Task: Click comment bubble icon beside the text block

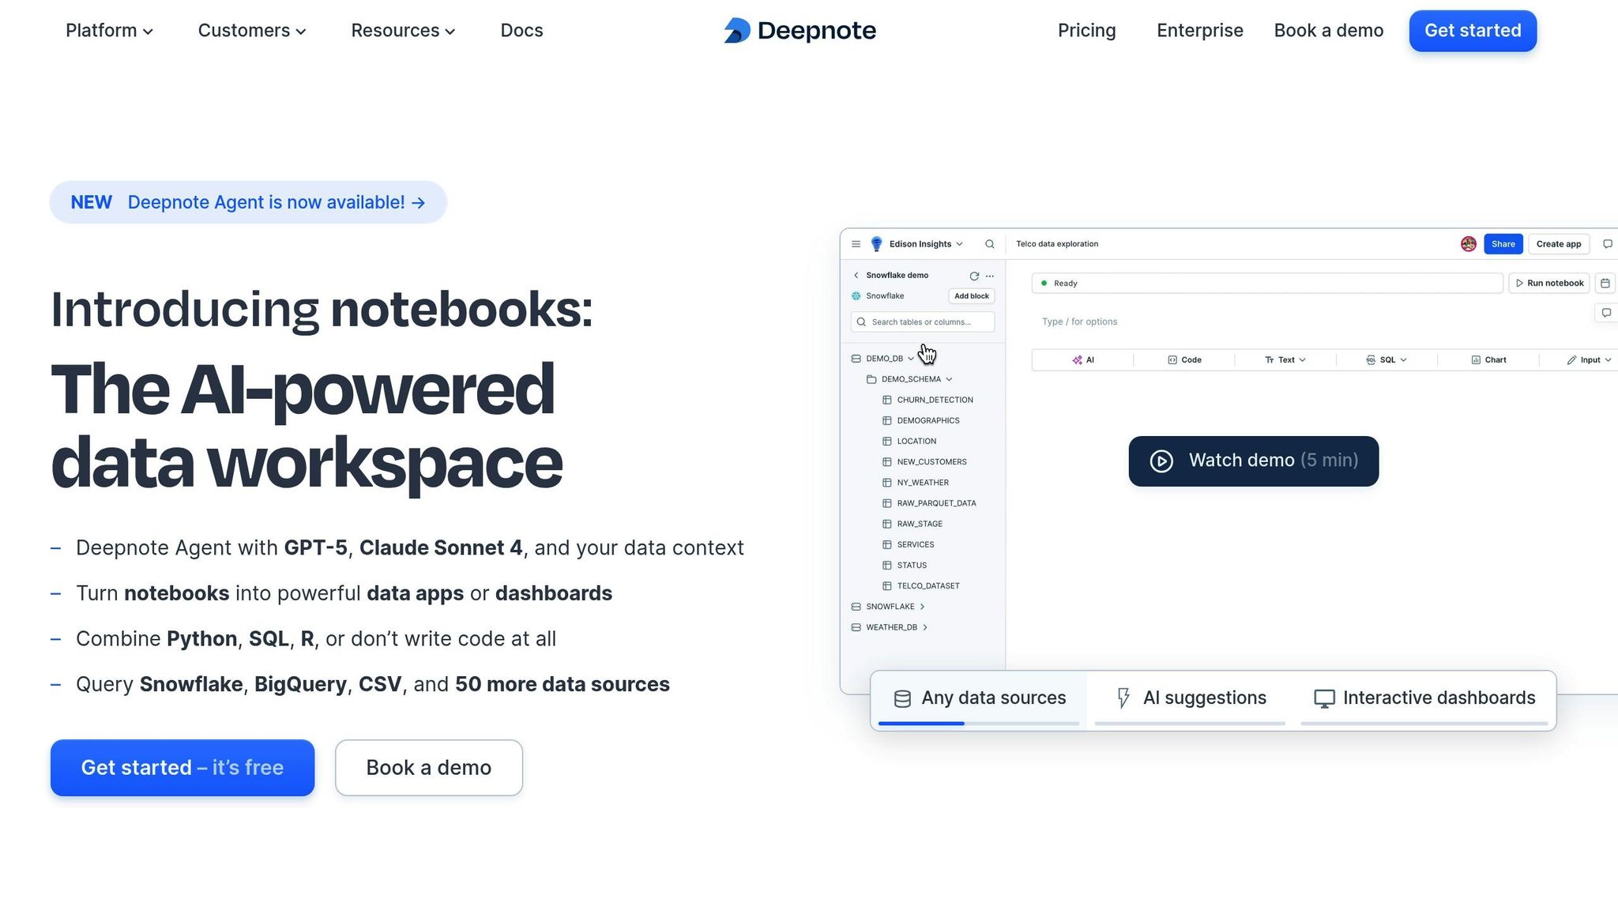Action: coord(1606,313)
